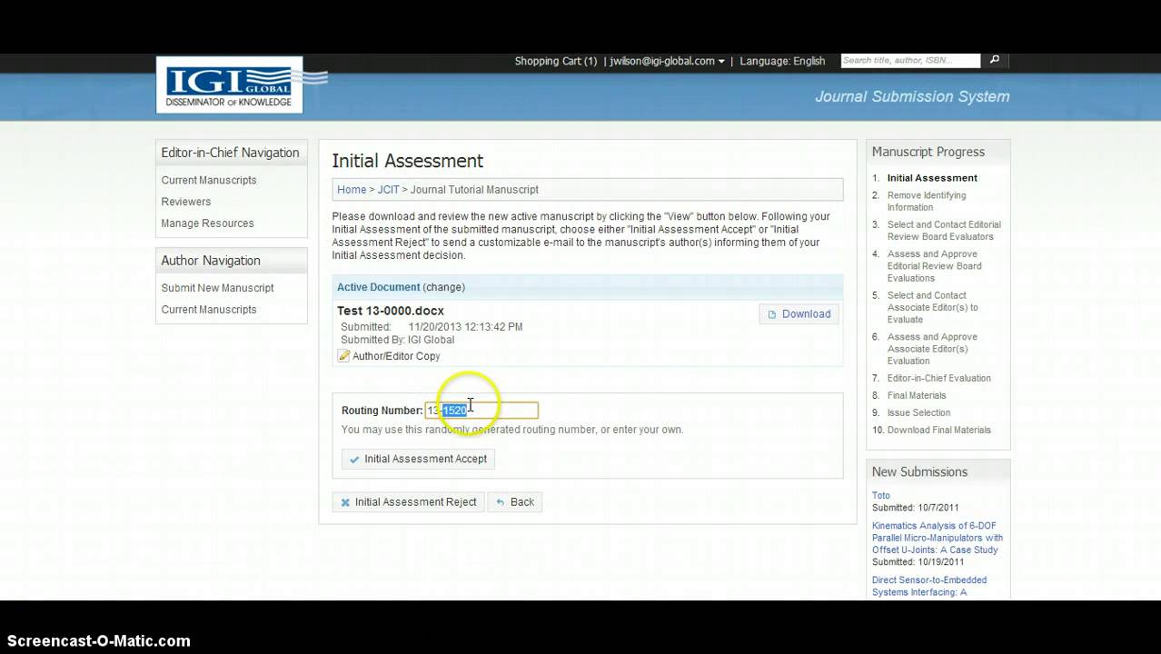Open Kinematics Analysis of 6-DOF submission
The height and width of the screenshot is (654, 1161).
[x=938, y=538]
